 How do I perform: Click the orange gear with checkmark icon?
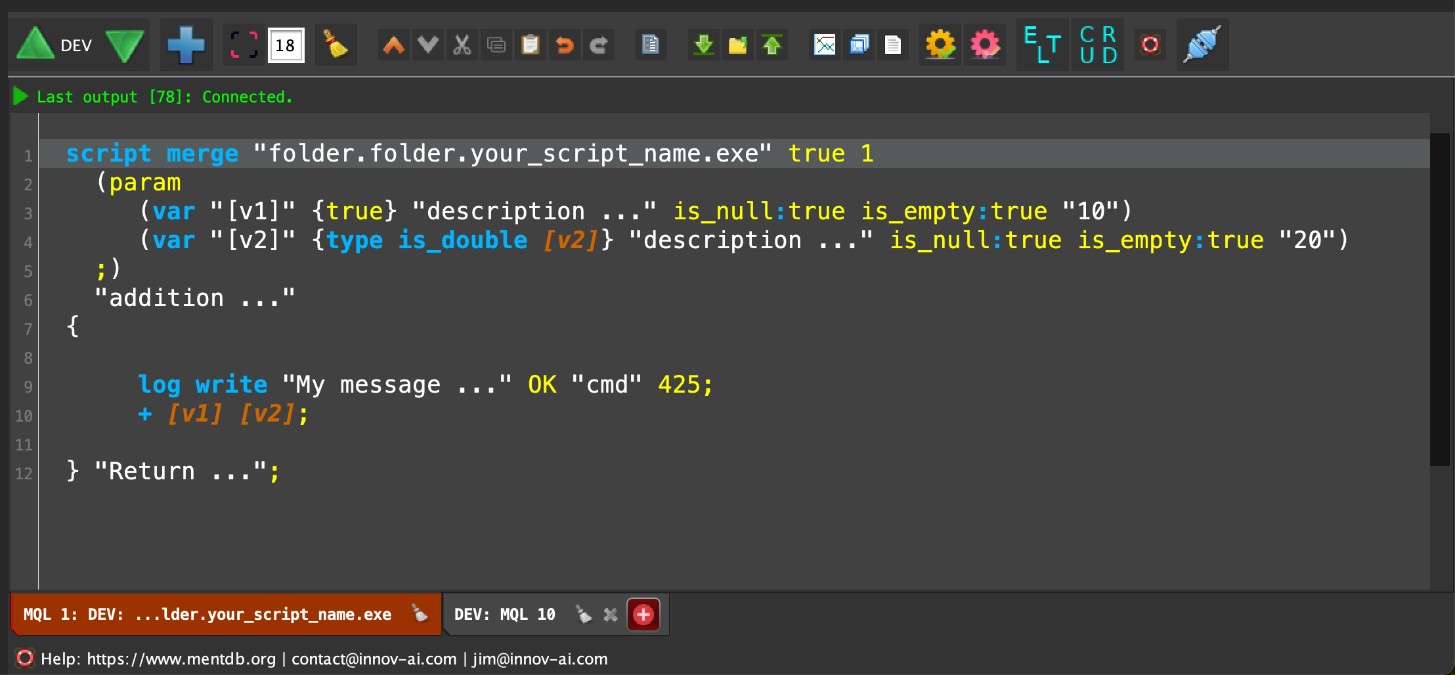pos(940,45)
